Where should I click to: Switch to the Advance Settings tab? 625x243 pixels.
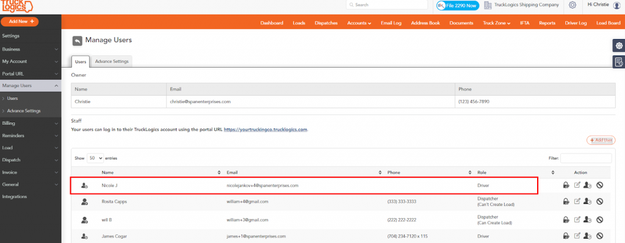click(x=112, y=62)
